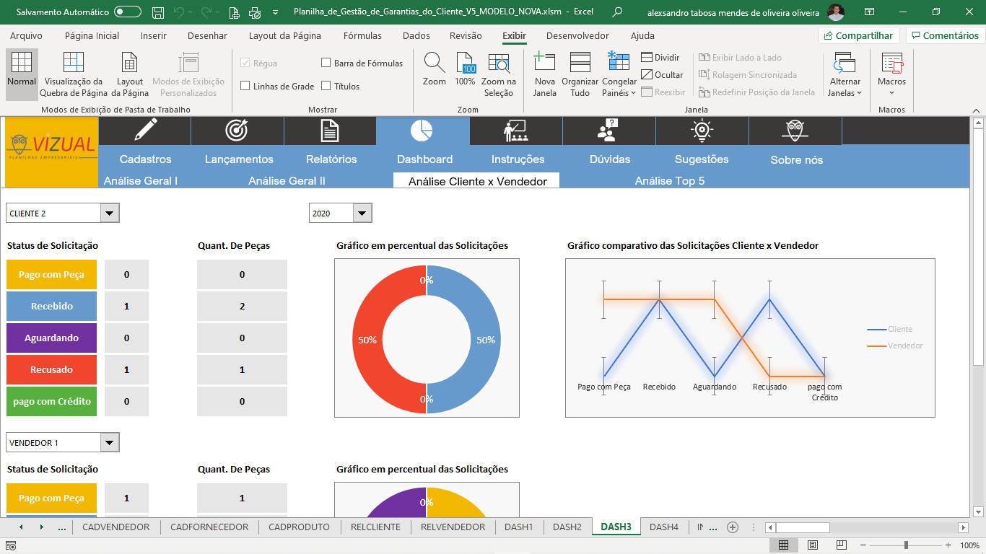Viewport: 986px width, 554px height.
Task: Add new sheet with plus icon
Action: (733, 527)
